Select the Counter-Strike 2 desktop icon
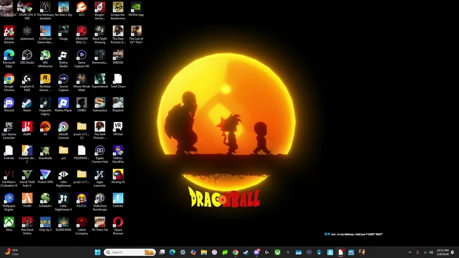 27,154
